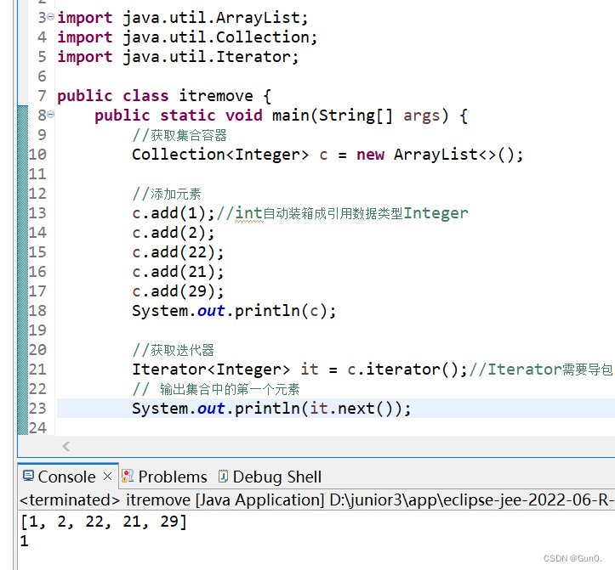Click the comment '//获取迭代器'
This screenshot has height=570, width=615.
(173, 350)
